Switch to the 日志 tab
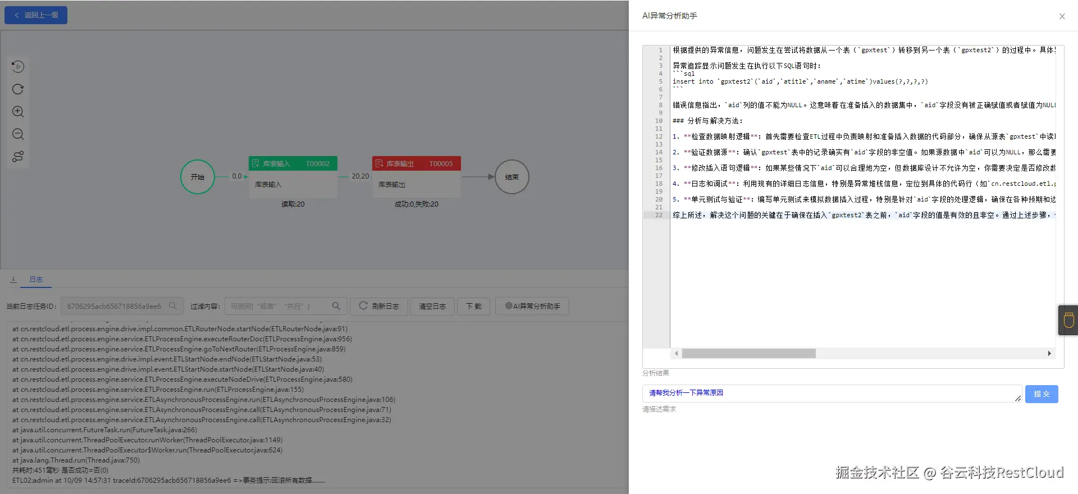Viewport: 1078px width, 494px height. [x=36, y=279]
